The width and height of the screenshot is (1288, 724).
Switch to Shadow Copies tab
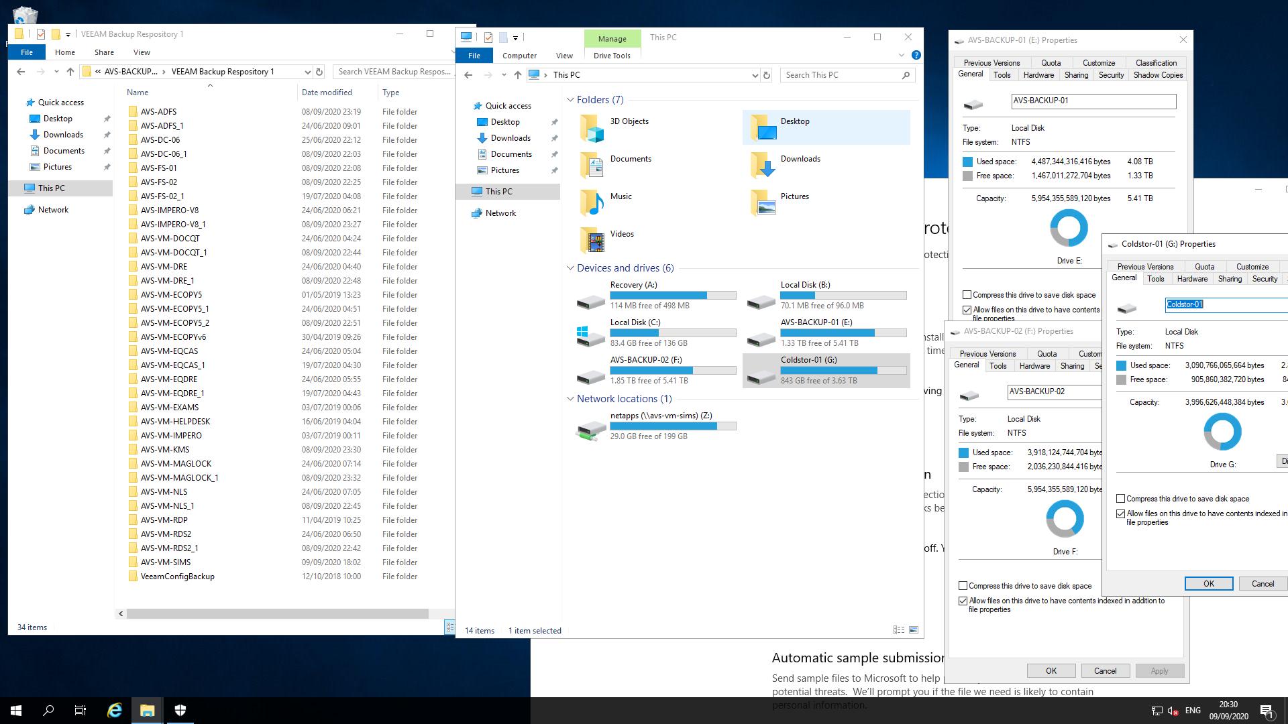click(x=1157, y=75)
